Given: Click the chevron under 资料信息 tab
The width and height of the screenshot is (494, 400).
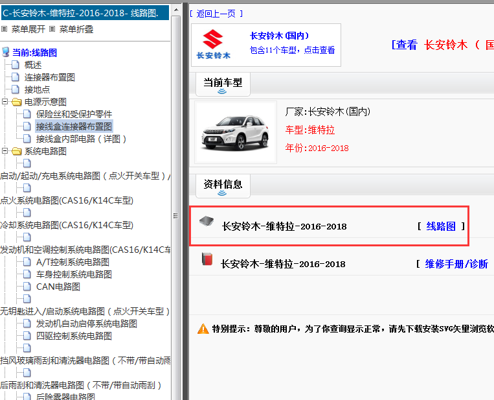Looking at the screenshot, I should tap(222, 193).
